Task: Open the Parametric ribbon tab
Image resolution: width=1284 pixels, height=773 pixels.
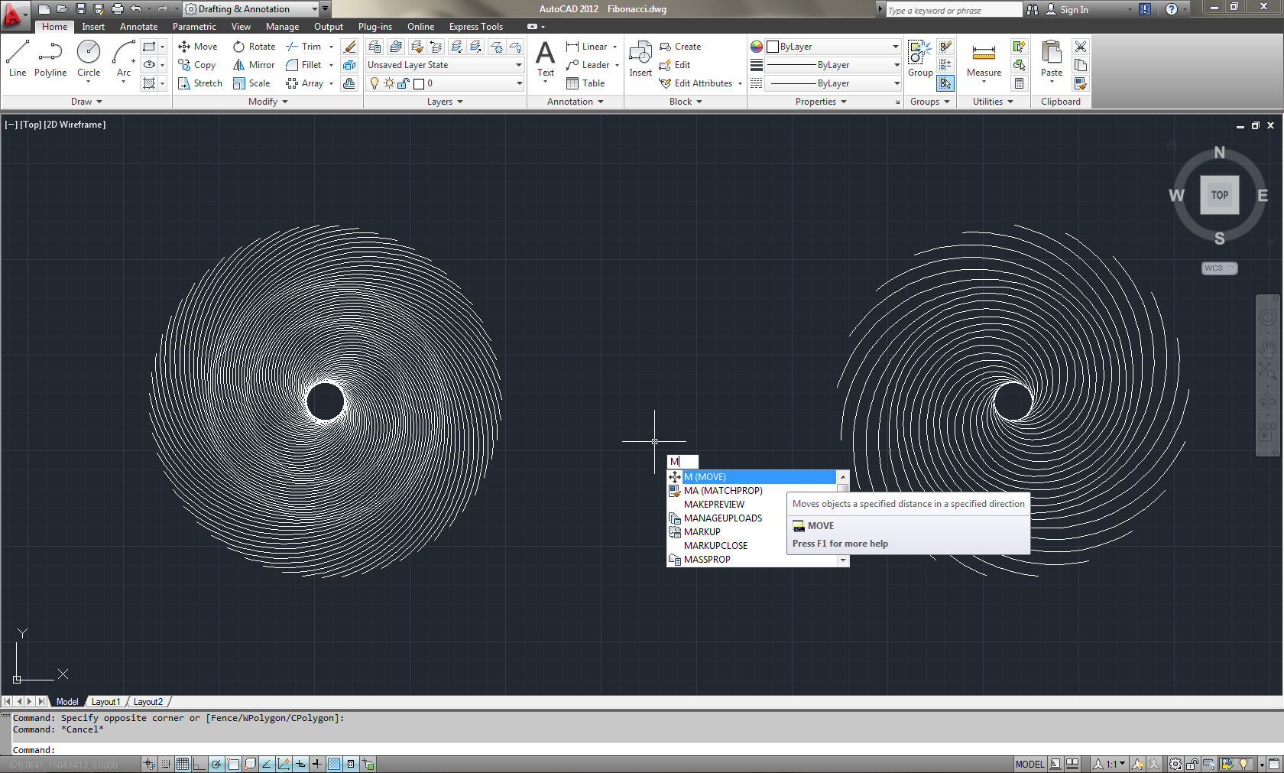Action: 194,27
